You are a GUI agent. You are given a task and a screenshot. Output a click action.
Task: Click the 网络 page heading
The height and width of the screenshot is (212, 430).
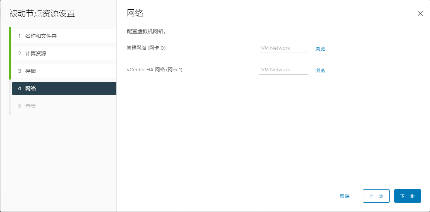135,13
